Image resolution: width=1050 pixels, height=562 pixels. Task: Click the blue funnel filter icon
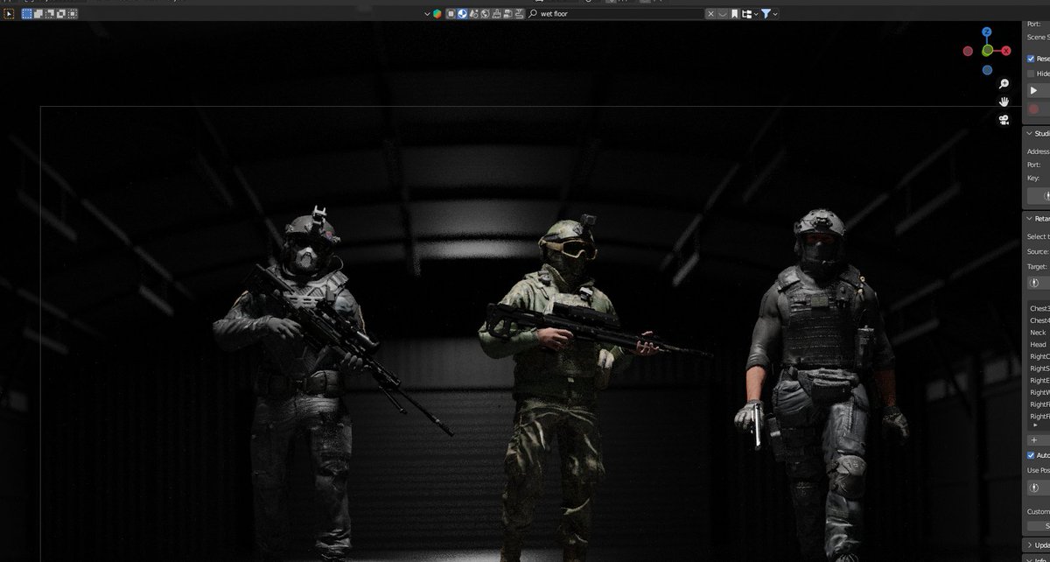click(766, 14)
